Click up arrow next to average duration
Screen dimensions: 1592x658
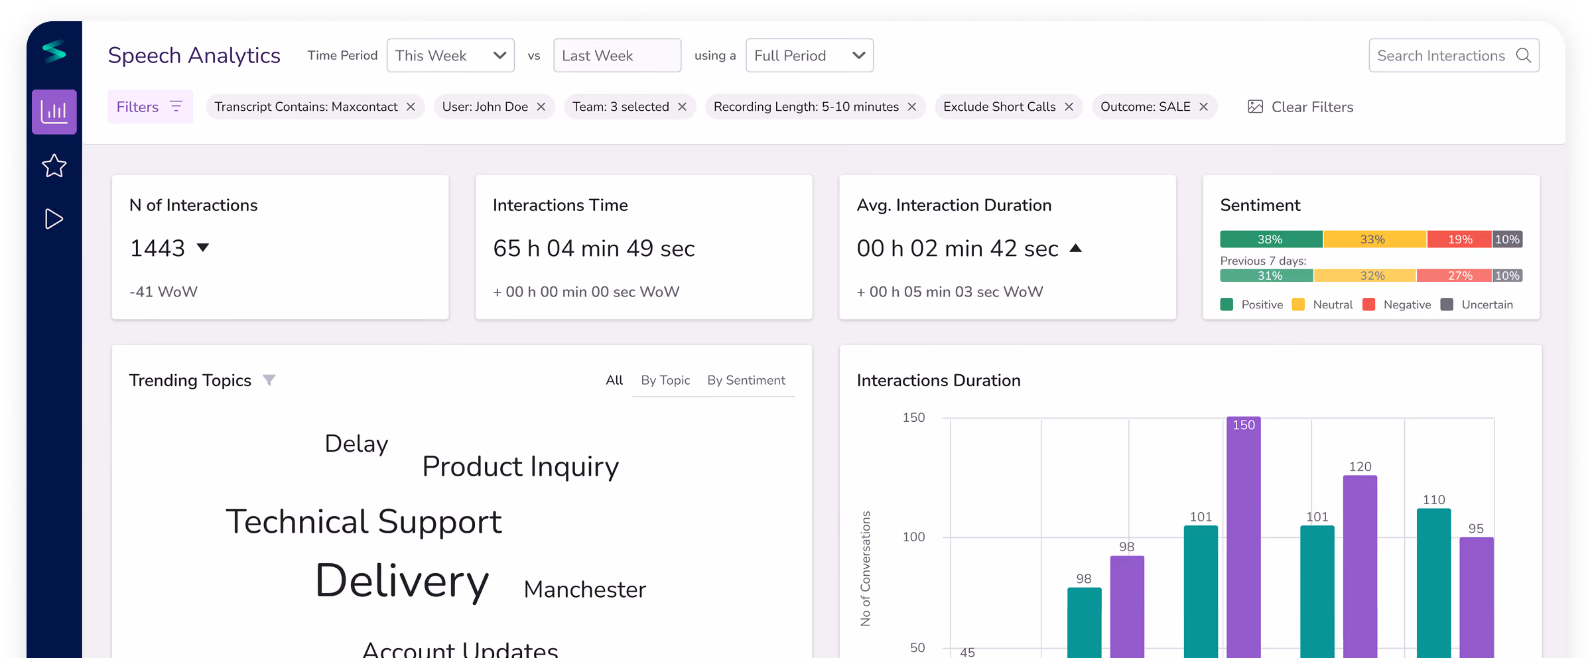coord(1076,248)
